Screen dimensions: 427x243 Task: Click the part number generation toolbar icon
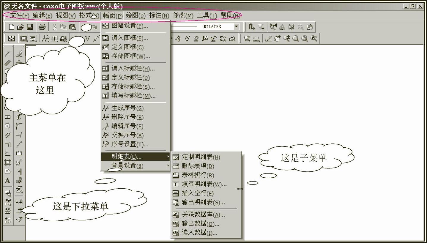pos(46,39)
